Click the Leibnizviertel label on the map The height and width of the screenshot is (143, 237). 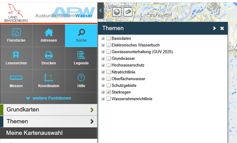coord(156,15)
